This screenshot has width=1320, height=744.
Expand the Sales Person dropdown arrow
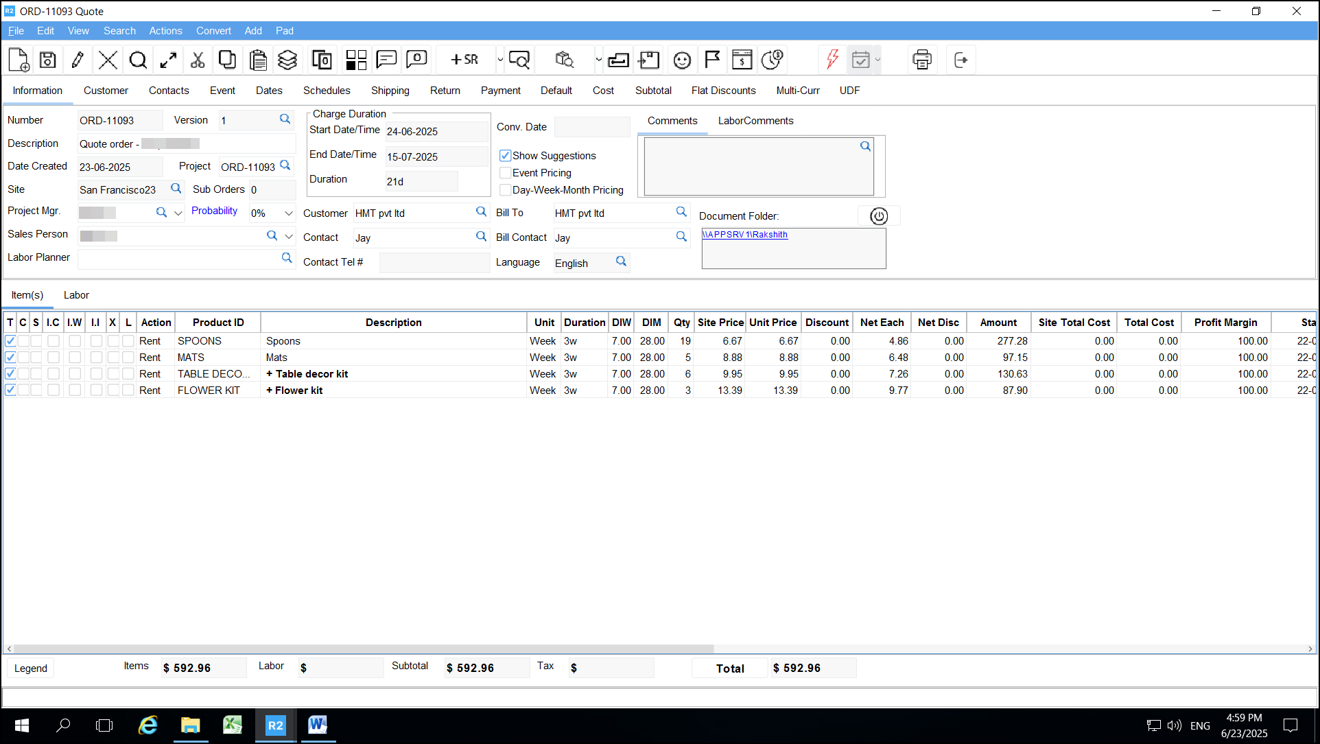(289, 236)
